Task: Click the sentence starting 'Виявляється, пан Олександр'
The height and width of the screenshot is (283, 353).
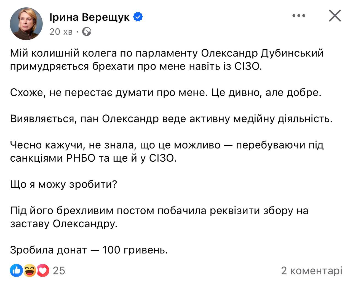Action: tap(171, 119)
